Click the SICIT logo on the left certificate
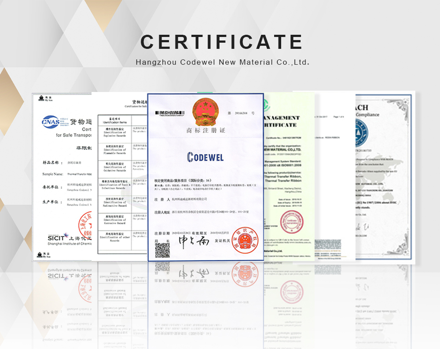Viewport: 440px width, 349px height. tap(57, 238)
